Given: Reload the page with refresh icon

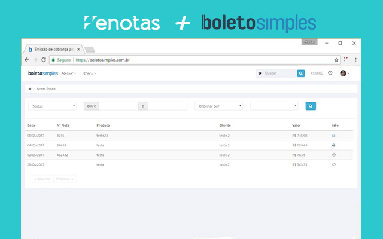Looking at the screenshot, I should [44, 60].
